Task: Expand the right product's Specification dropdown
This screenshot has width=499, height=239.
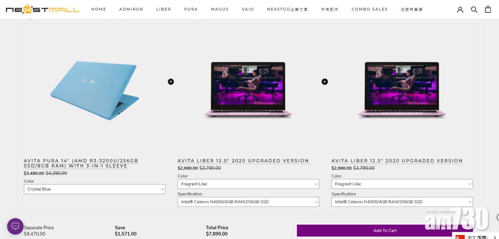Action: tap(402, 202)
